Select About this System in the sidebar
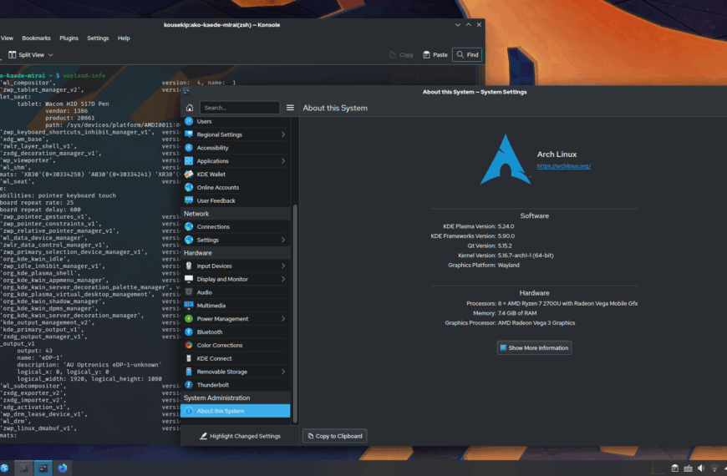 [x=236, y=411]
